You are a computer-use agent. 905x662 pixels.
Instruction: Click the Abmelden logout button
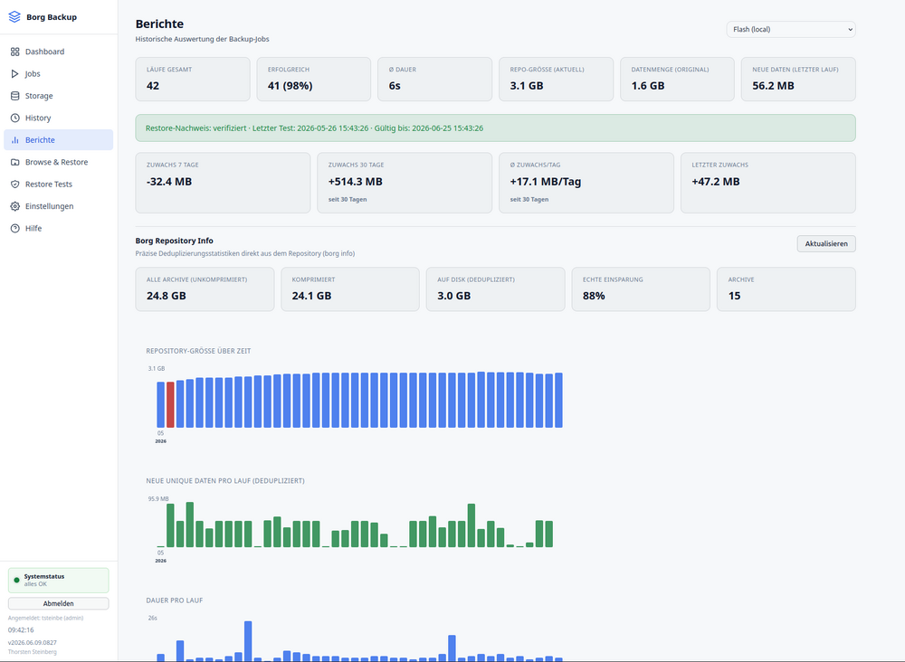(x=58, y=603)
